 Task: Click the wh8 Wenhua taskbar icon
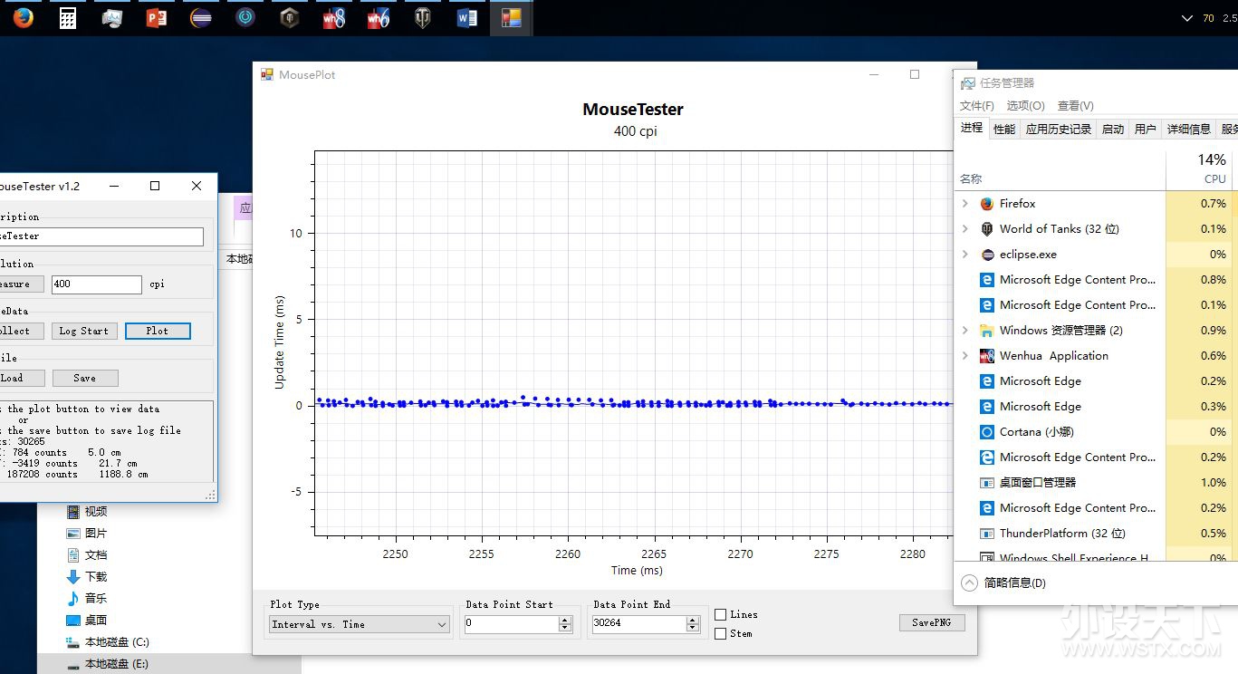point(334,17)
